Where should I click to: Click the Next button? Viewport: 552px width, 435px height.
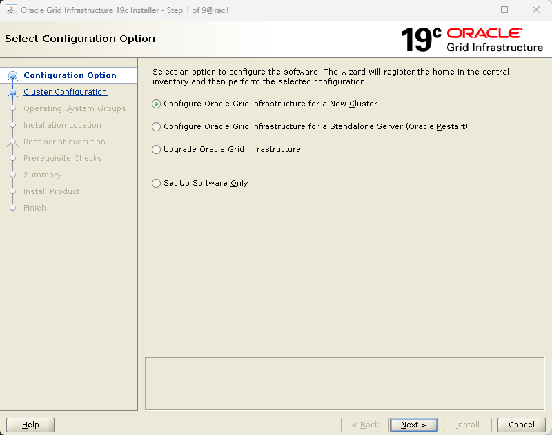(413, 425)
